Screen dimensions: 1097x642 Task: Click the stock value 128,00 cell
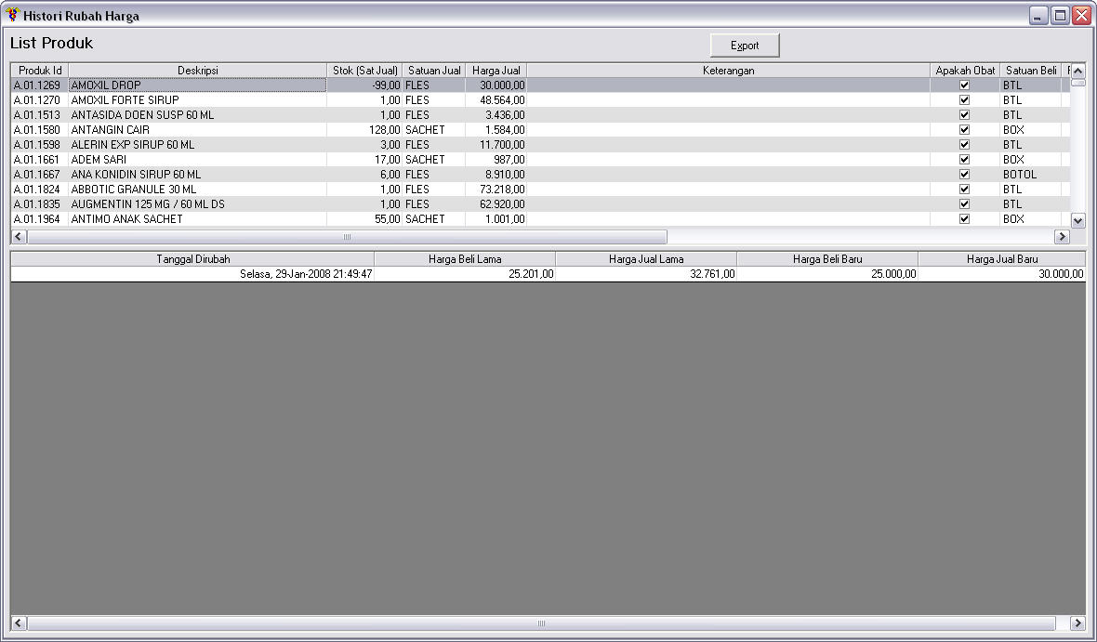coord(364,130)
